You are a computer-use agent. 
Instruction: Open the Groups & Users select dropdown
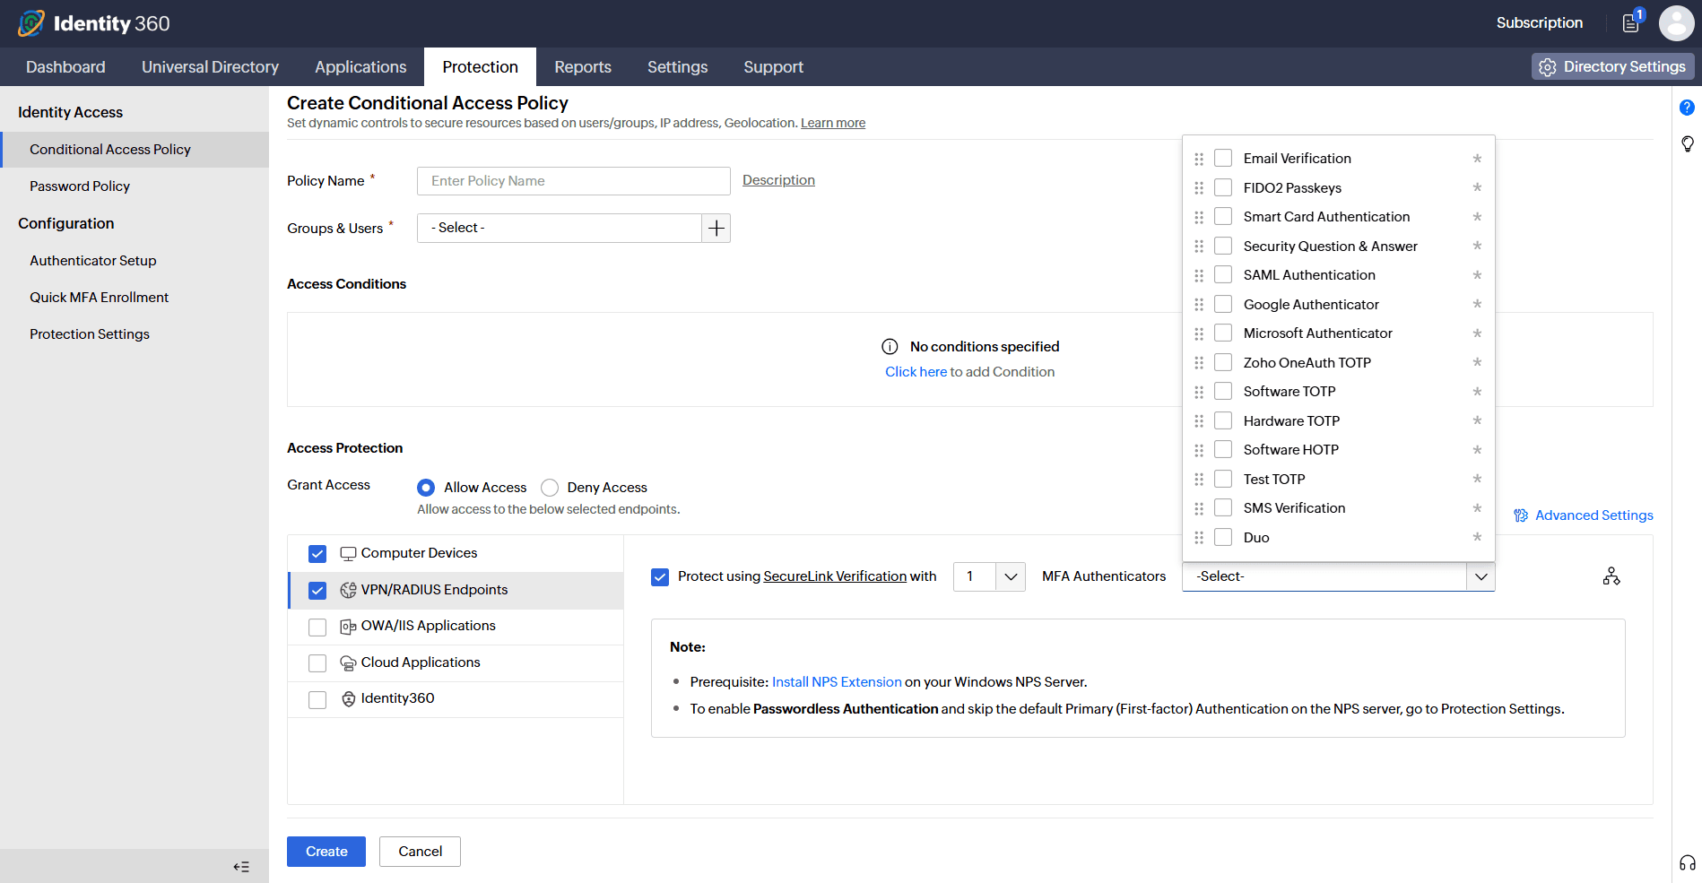560,229
